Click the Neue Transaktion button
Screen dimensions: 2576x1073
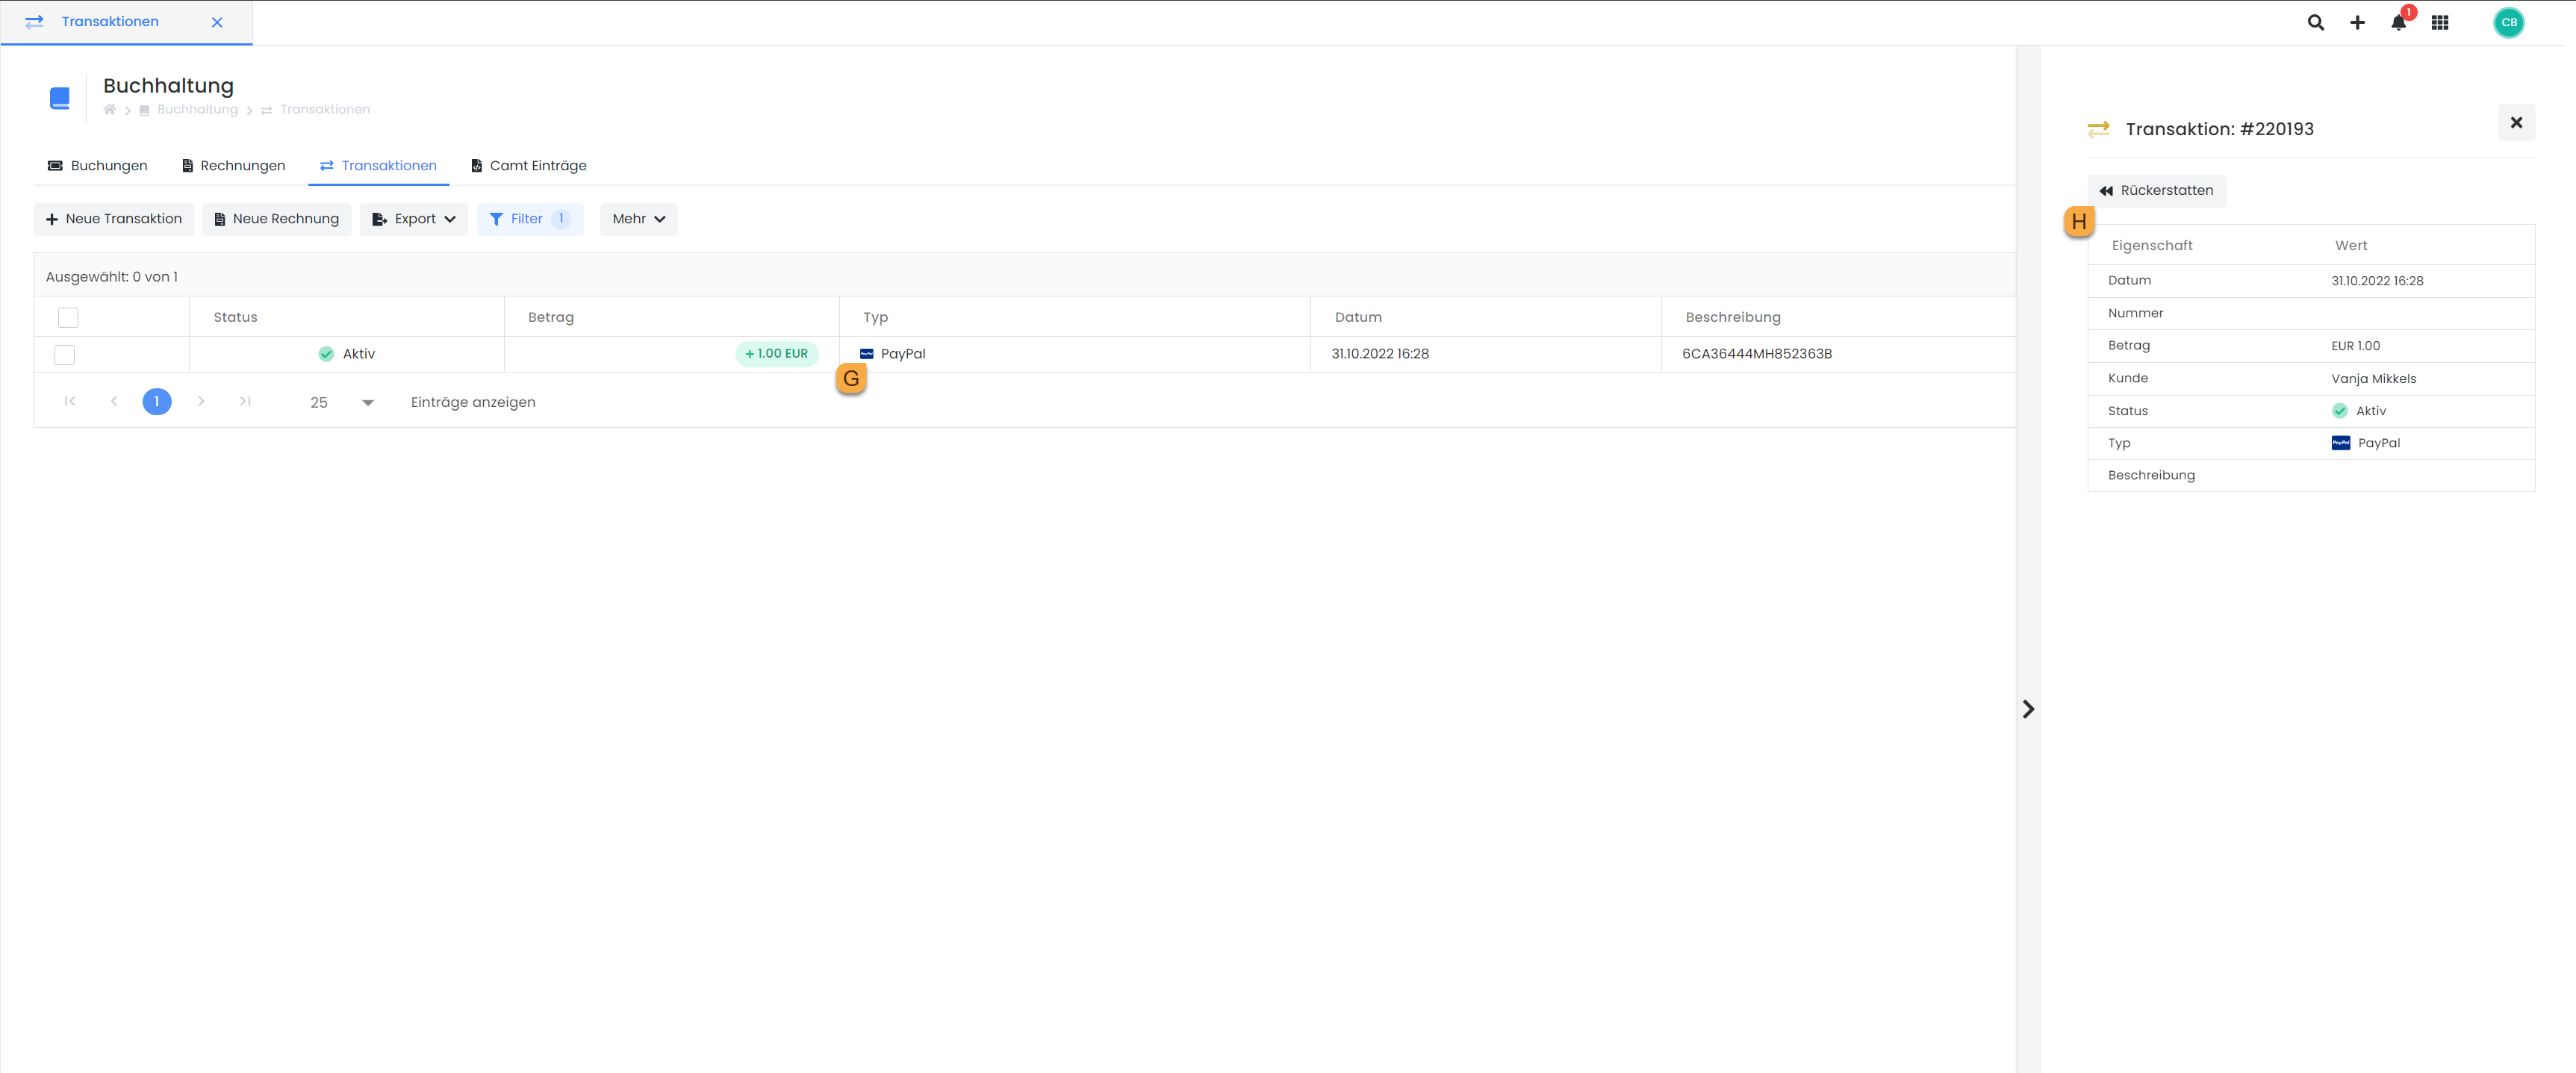[113, 219]
